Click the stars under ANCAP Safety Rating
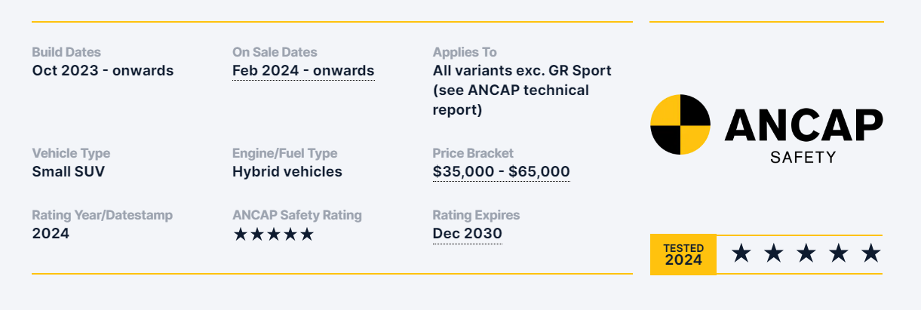This screenshot has width=921, height=310. coord(273,234)
